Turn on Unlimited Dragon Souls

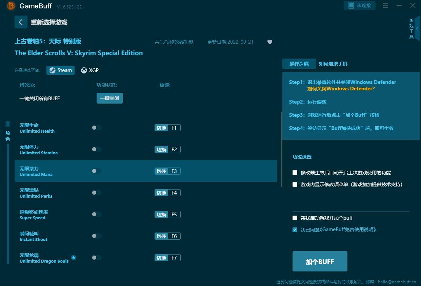(97, 258)
